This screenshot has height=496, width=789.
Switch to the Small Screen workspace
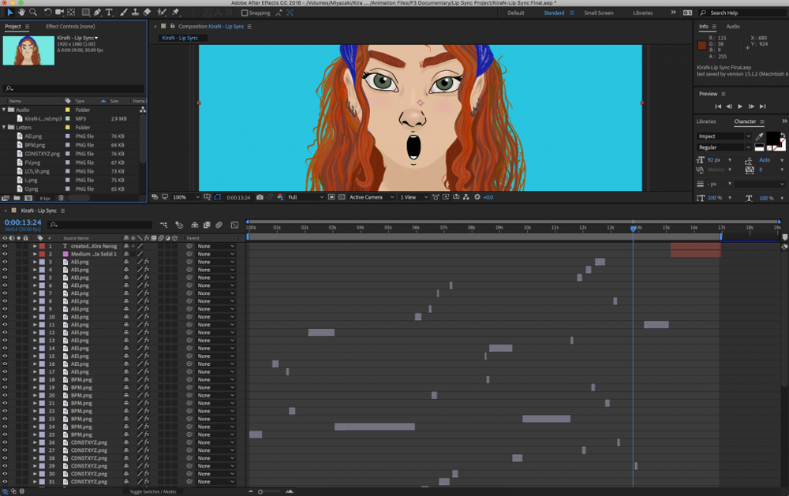(x=598, y=13)
